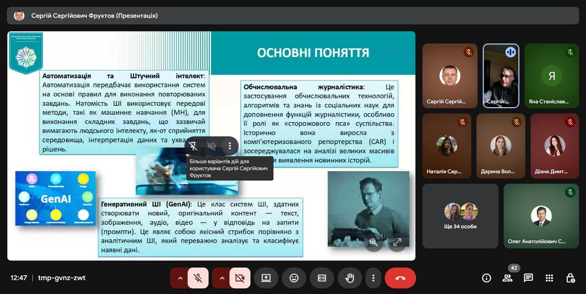Toggle closed captions button
Image resolution: width=586 pixels, height=294 pixels.
coord(322,278)
